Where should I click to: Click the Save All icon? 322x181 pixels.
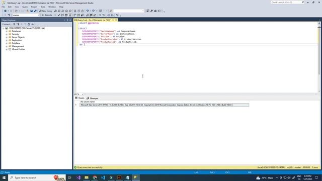[35, 11]
